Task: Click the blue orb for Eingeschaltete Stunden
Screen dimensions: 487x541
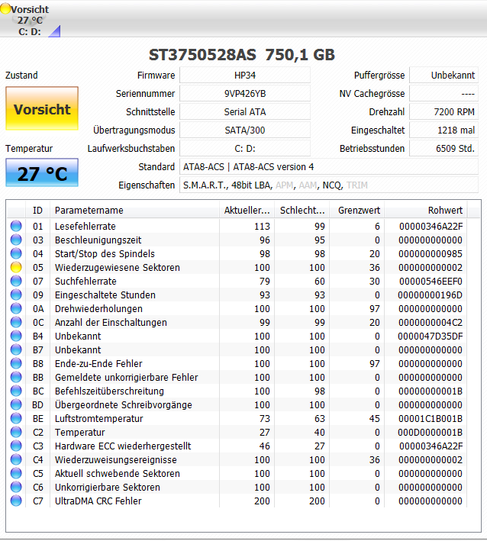Action: coord(16,295)
